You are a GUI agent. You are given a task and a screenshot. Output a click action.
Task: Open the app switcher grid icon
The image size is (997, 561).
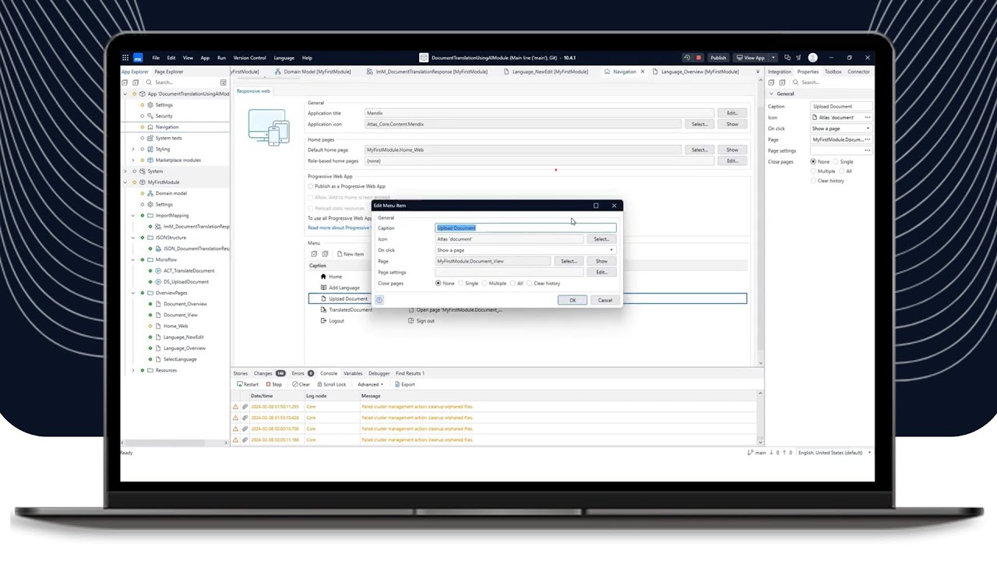(125, 58)
